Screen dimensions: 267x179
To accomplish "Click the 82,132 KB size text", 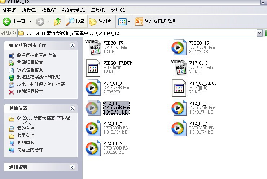I will click(x=198, y=52).
